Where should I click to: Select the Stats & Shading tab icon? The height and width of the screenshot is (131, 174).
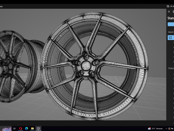(x=173, y=12)
